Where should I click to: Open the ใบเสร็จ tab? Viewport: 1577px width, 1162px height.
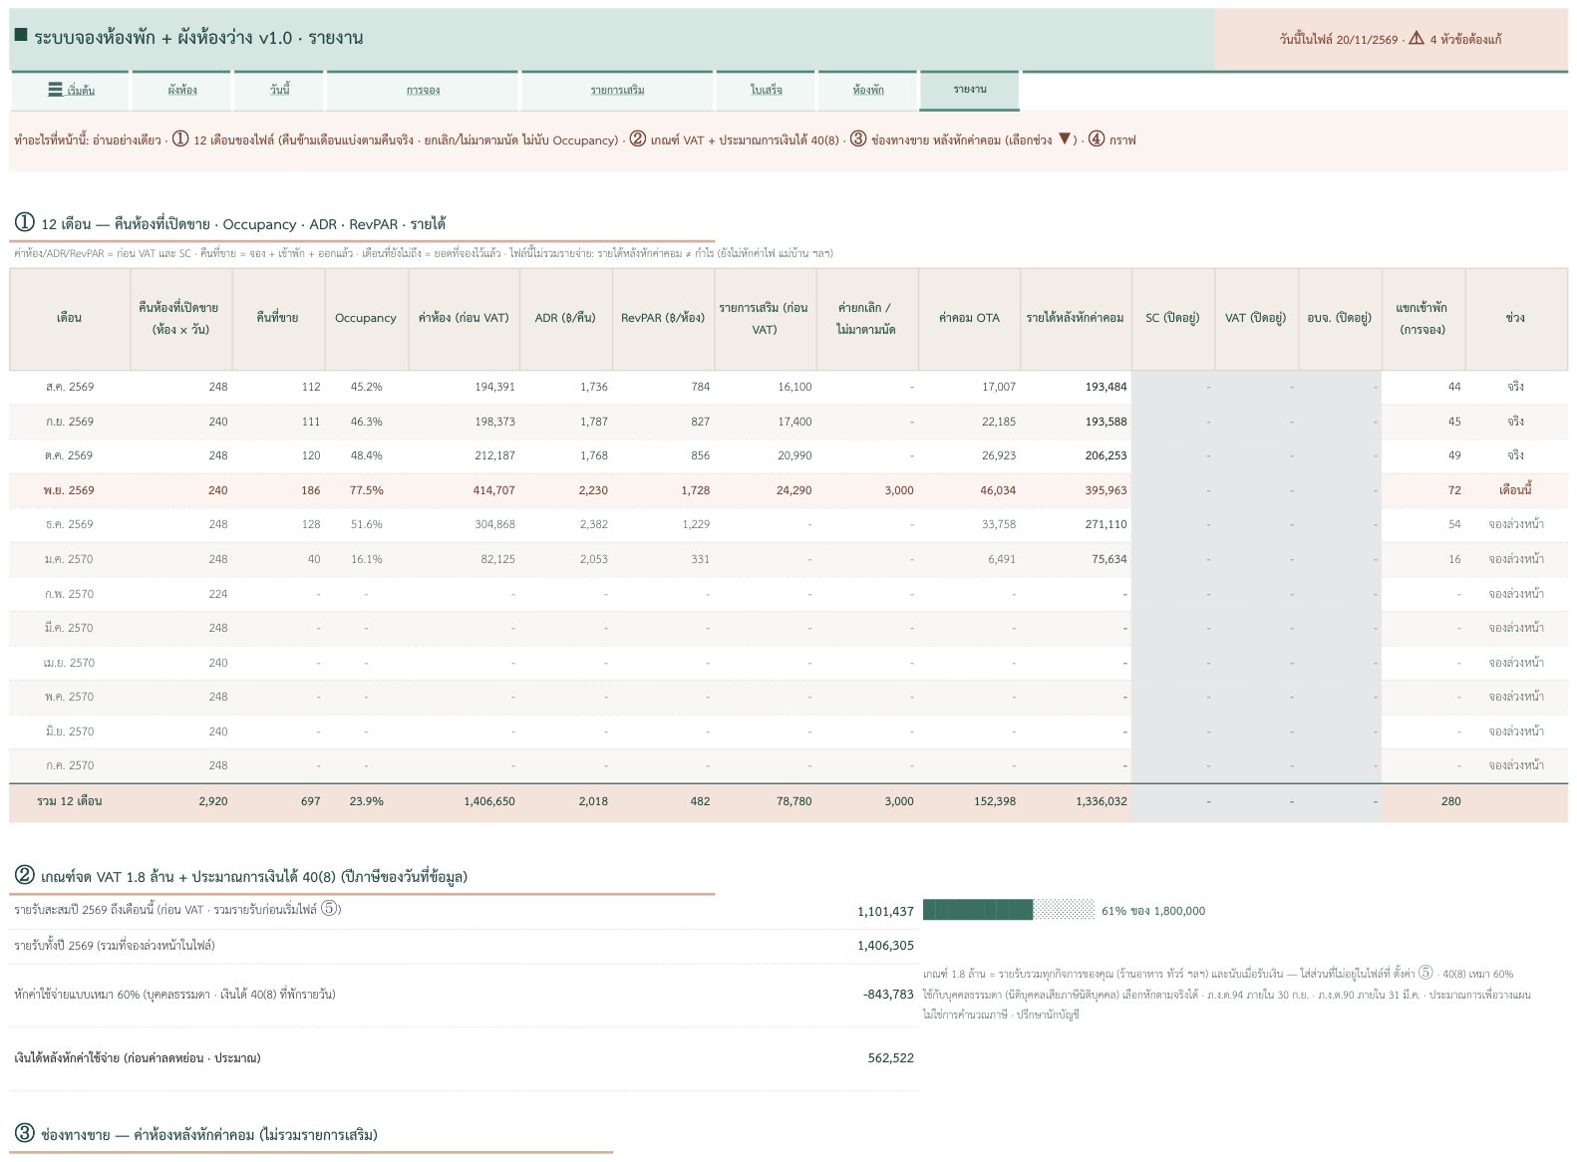766,91
